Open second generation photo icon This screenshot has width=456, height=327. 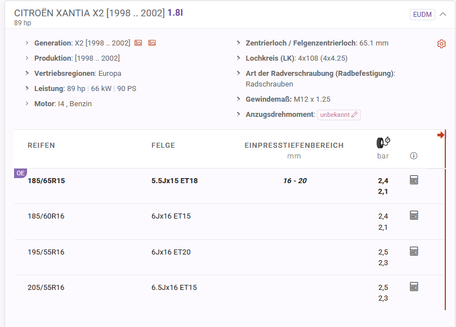[152, 43]
